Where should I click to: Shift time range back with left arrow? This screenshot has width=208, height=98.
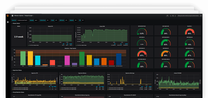[x=171, y=16]
